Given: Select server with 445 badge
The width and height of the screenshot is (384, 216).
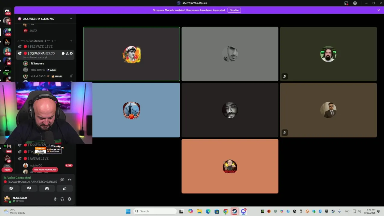Looking at the screenshot, I should [7, 51].
